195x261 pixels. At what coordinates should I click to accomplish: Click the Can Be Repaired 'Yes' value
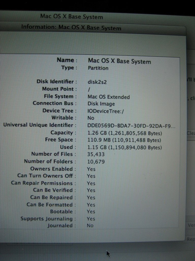coord(91,198)
